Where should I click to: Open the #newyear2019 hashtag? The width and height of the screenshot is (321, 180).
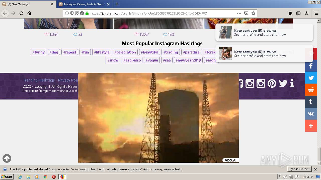[188, 60]
